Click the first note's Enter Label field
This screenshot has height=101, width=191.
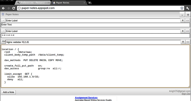click(x=93, y=21)
